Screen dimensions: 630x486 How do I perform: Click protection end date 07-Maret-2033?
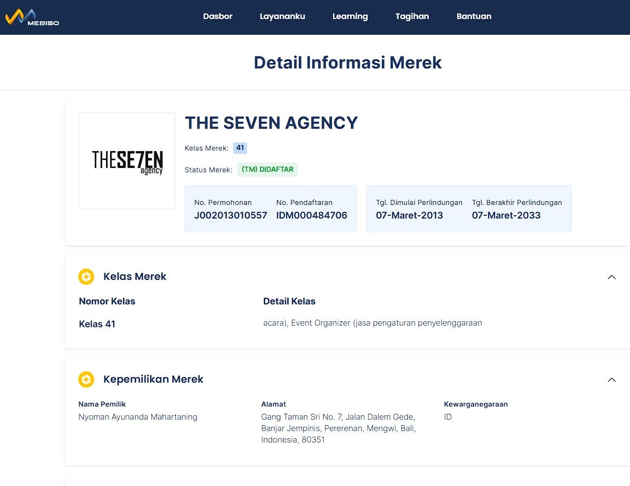pyautogui.click(x=506, y=215)
